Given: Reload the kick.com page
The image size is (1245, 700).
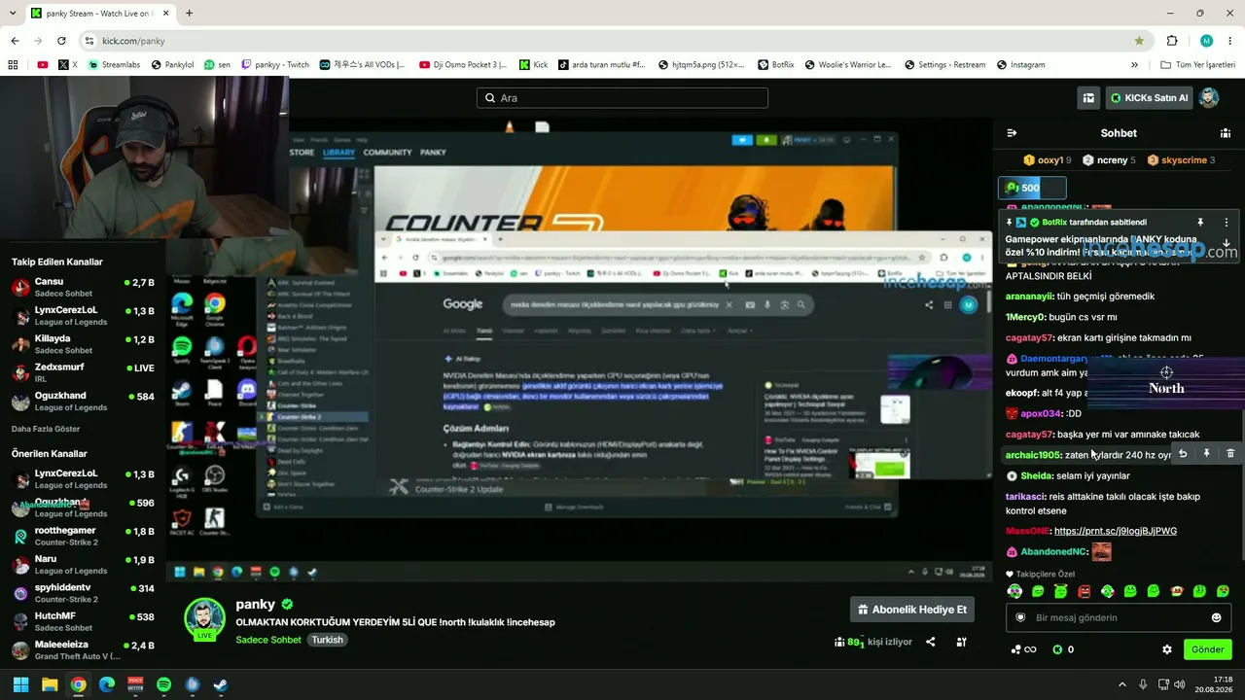Looking at the screenshot, I should tap(61, 41).
